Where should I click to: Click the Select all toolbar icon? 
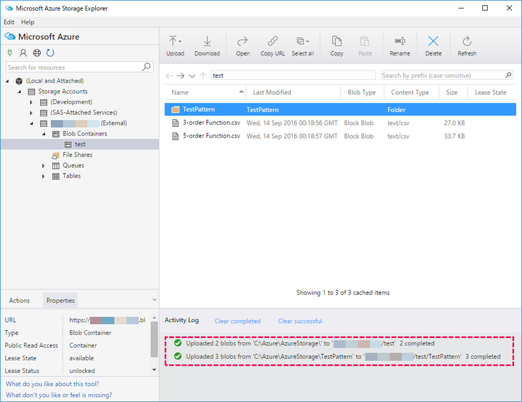pyautogui.click(x=300, y=41)
